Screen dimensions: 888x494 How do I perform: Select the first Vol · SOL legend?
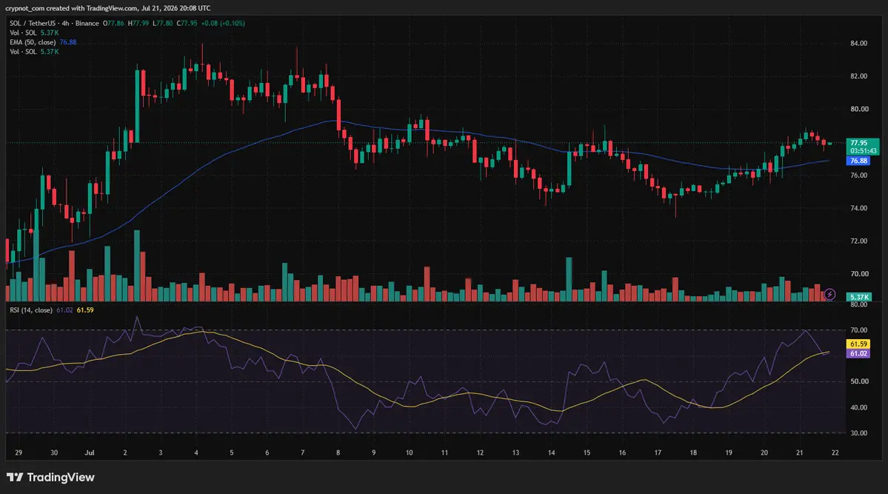click(23, 33)
